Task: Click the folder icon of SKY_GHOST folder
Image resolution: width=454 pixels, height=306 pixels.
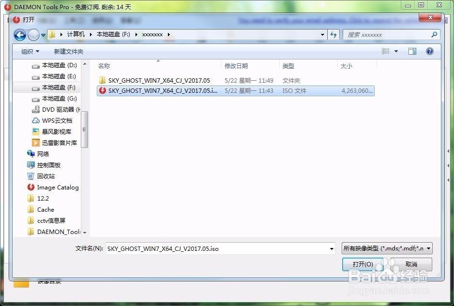Action: coord(102,80)
